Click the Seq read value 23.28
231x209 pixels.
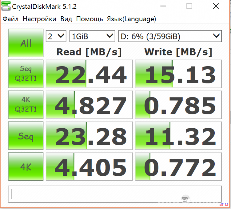pos(89,136)
